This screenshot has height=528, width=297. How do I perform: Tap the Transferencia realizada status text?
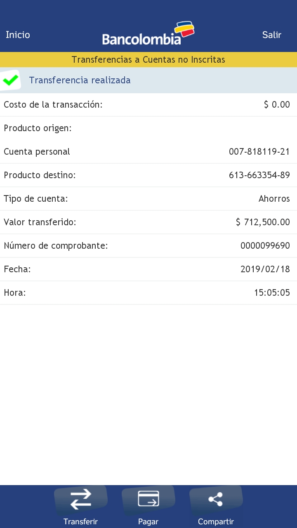click(80, 80)
